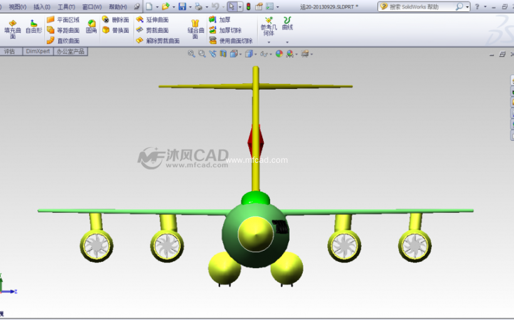This screenshot has height=320, width=514.
Task: Click Thickened Cut (加厚切除) tool
Action: coord(226,30)
